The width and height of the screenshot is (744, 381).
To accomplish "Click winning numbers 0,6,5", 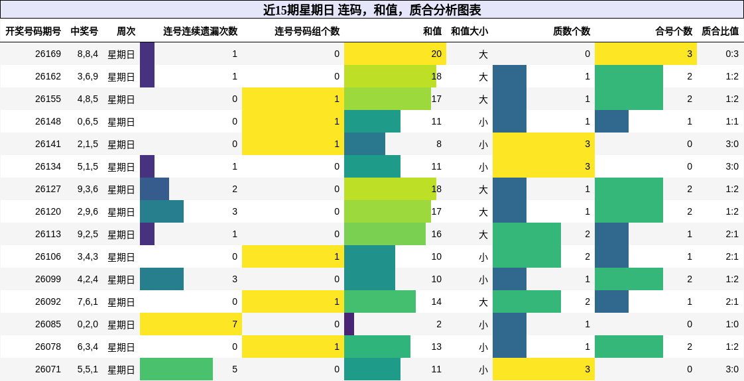I will tap(88, 121).
